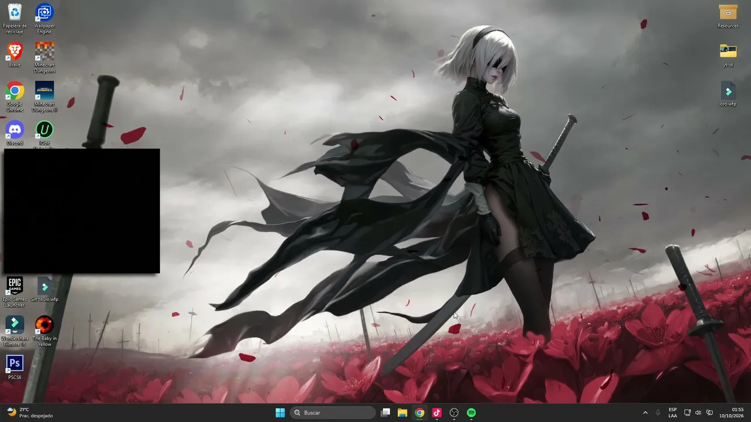Viewport: 751px width, 422px height.
Task: Click the microphone icon in system tray
Action: coord(658,413)
